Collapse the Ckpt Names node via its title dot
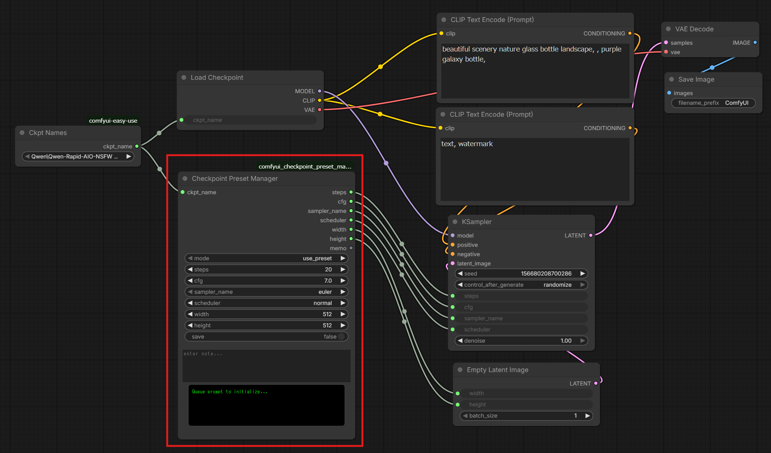This screenshot has height=453, width=771. pyautogui.click(x=22, y=133)
